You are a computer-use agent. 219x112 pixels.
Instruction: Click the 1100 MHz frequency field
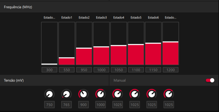click(x=136, y=70)
